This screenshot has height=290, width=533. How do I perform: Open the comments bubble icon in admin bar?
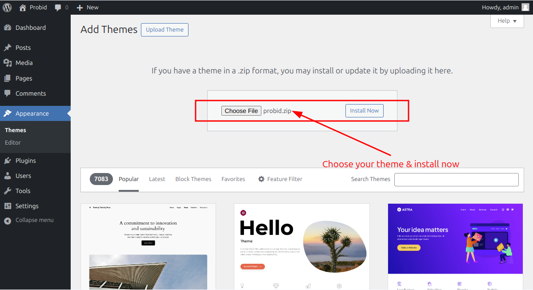tap(58, 8)
